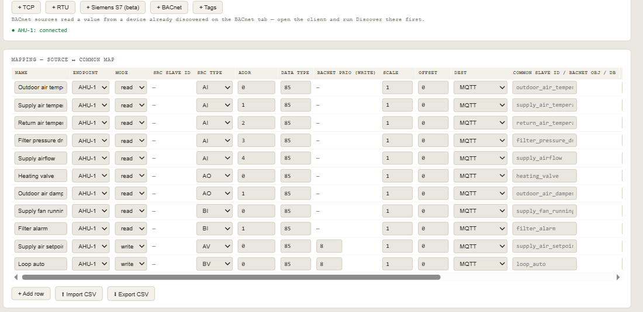Image resolution: width=643 pixels, height=312 pixels.
Task: Click scale field of Supply fan running row
Action: tap(397, 211)
